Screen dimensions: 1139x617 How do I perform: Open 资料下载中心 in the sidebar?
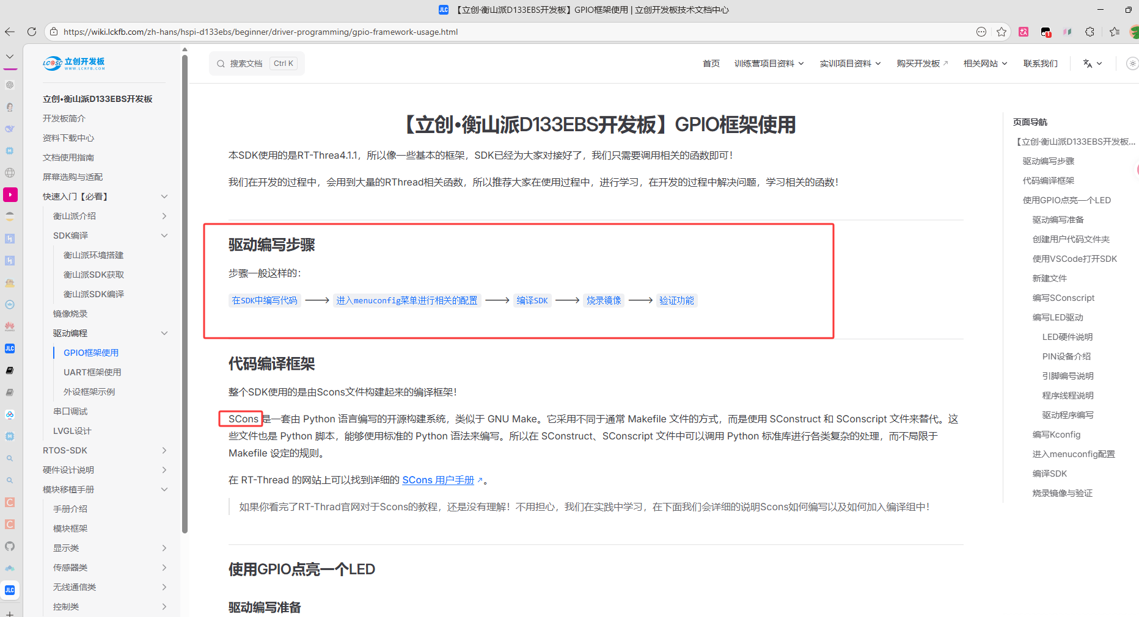point(68,138)
